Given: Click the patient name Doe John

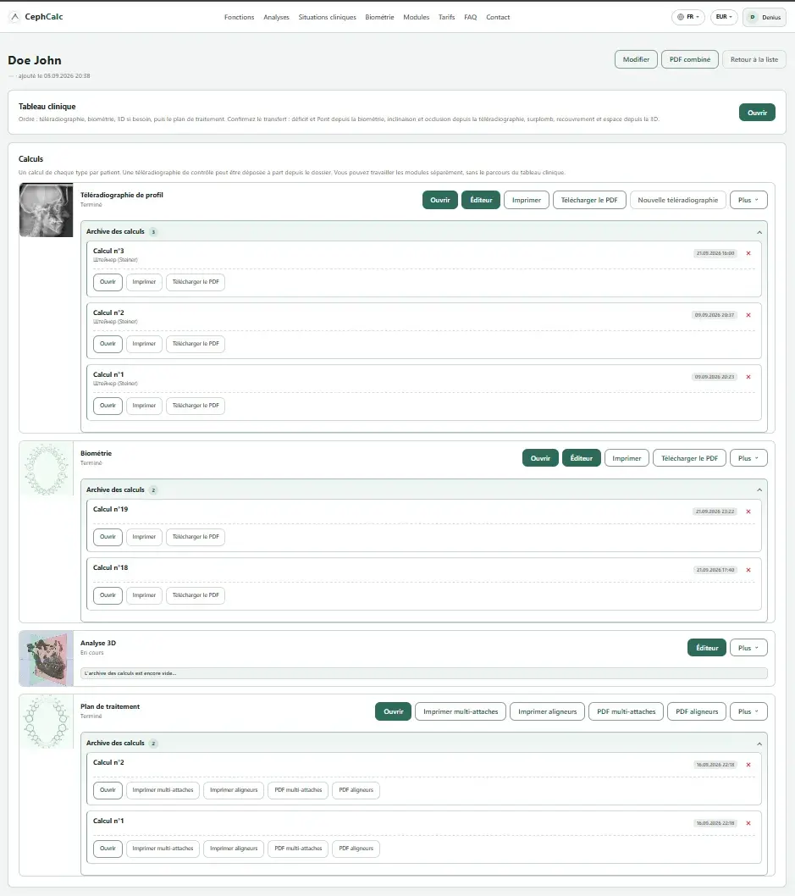Looking at the screenshot, I should pyautogui.click(x=35, y=61).
